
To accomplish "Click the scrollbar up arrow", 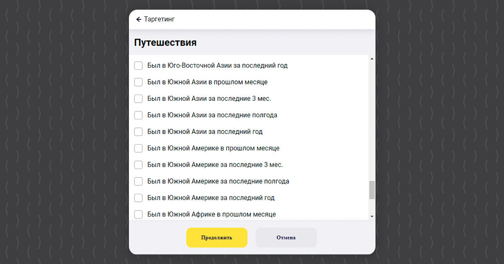I will pyautogui.click(x=372, y=59).
